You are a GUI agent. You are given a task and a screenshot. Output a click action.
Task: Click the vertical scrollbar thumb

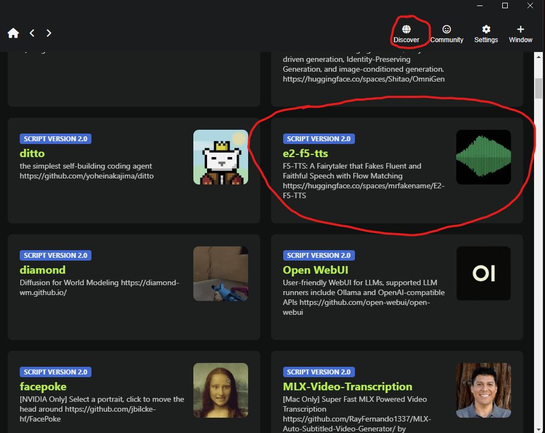click(539, 88)
